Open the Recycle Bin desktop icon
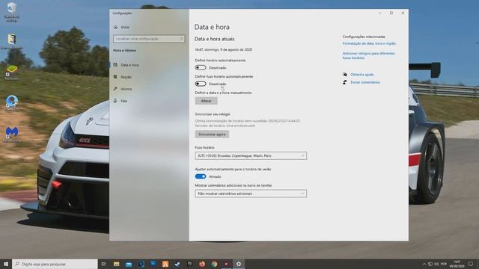The width and height of the screenshot is (479, 269). point(12,12)
